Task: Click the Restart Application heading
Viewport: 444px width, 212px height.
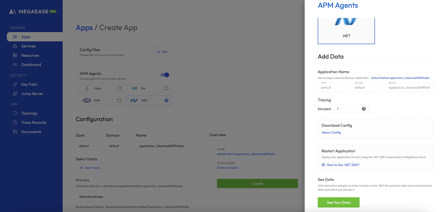Action: (x=339, y=151)
